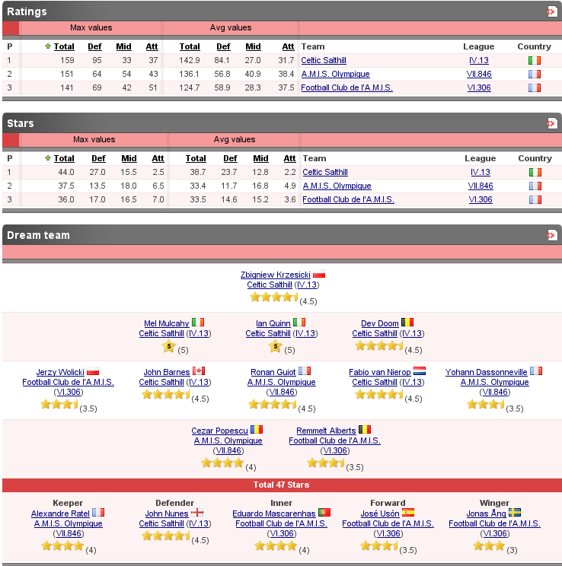
Task: Click the France flag in Football Club de l'A.M.I.S. Stars row
Action: pyautogui.click(x=535, y=199)
